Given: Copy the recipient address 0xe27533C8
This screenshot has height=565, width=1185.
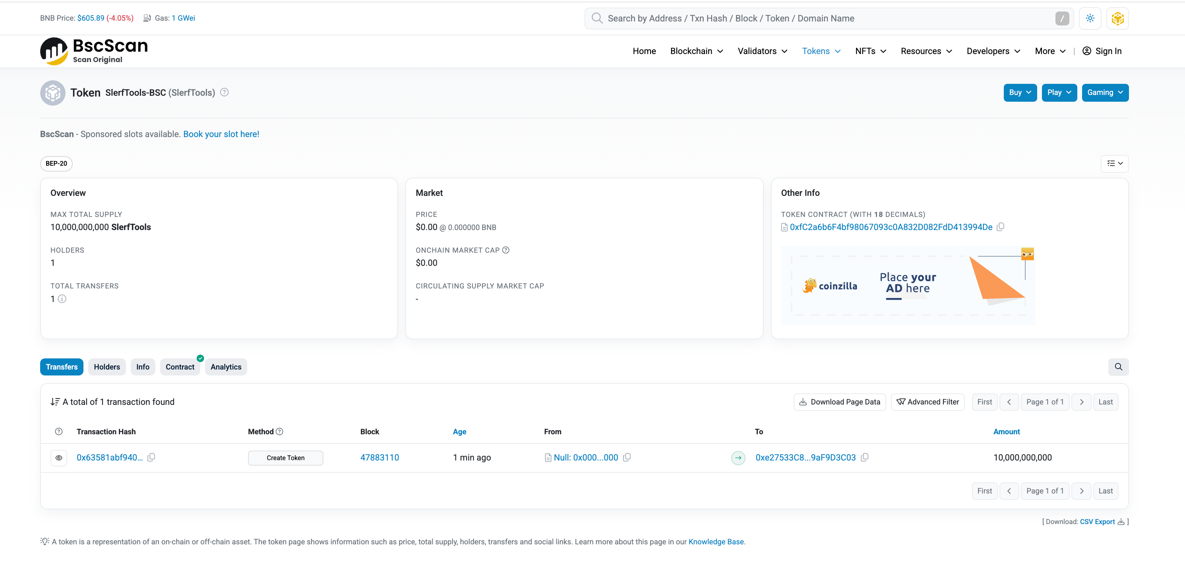Looking at the screenshot, I should tap(864, 457).
